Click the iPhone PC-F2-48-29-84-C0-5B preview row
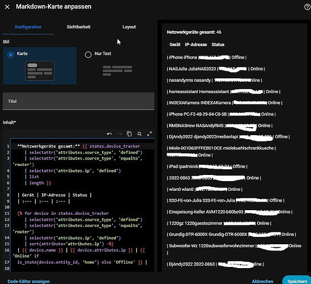The width and height of the screenshot is (311, 284). 221,114
